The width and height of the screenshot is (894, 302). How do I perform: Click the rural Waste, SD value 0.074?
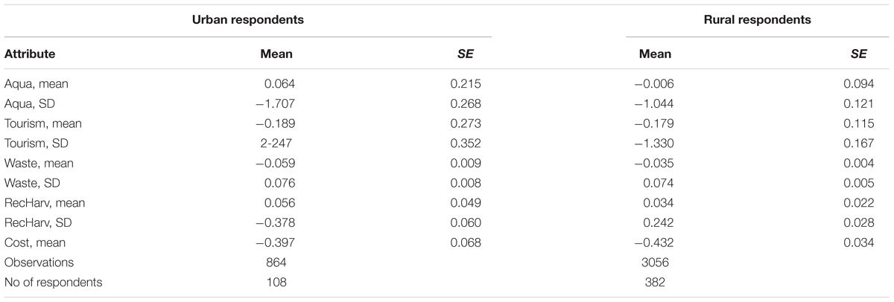coord(659,183)
